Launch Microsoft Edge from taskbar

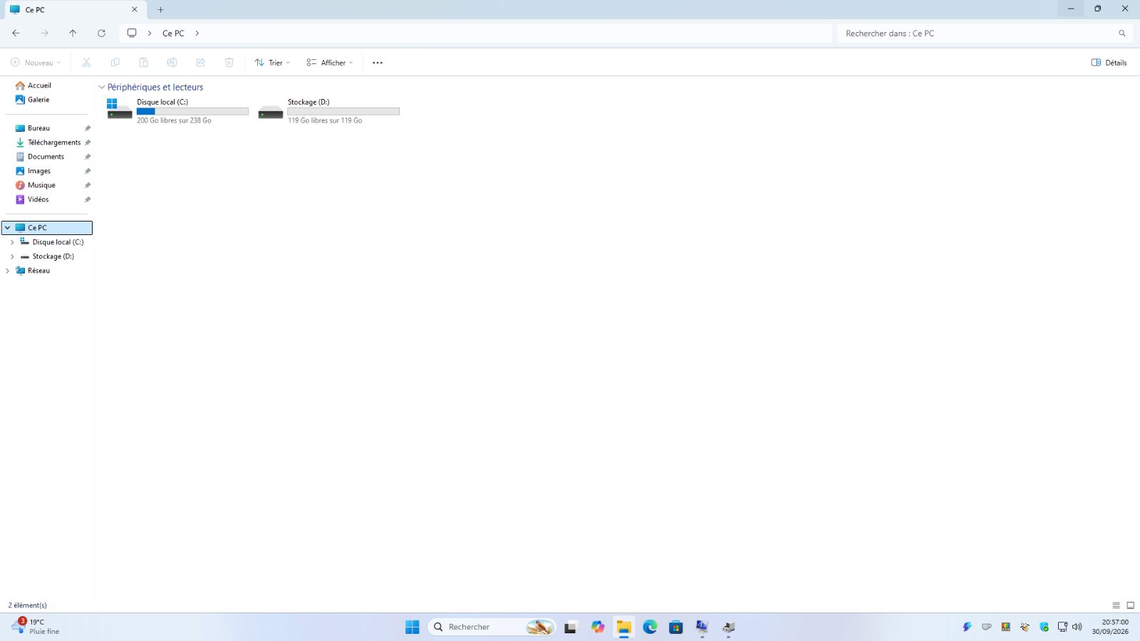(650, 627)
